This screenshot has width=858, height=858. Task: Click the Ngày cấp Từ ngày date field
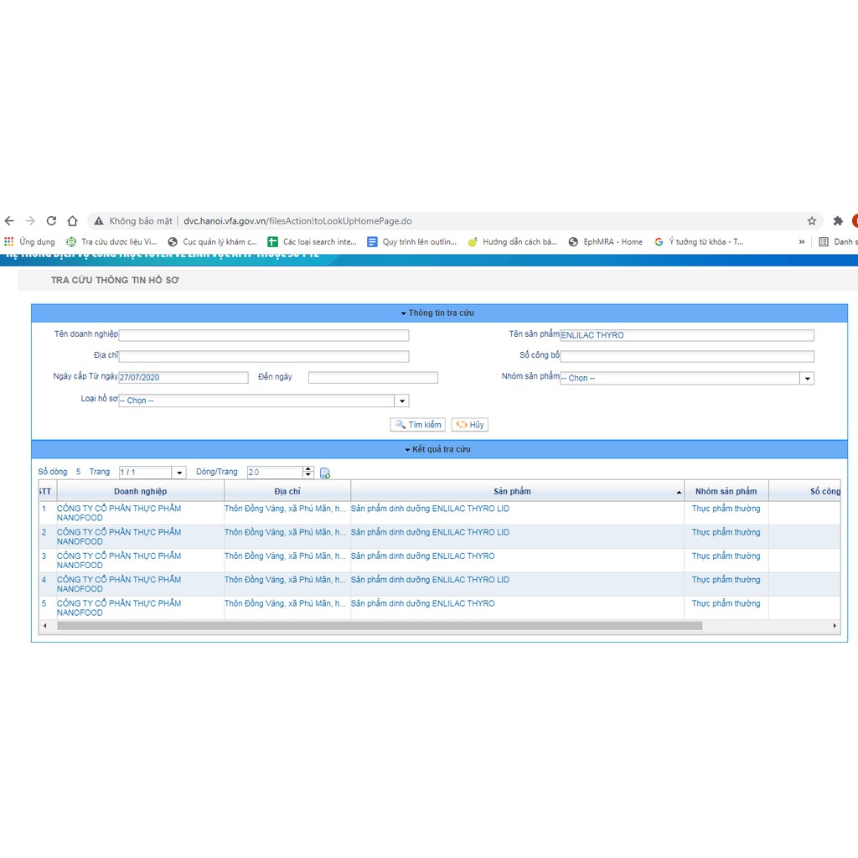(x=183, y=378)
